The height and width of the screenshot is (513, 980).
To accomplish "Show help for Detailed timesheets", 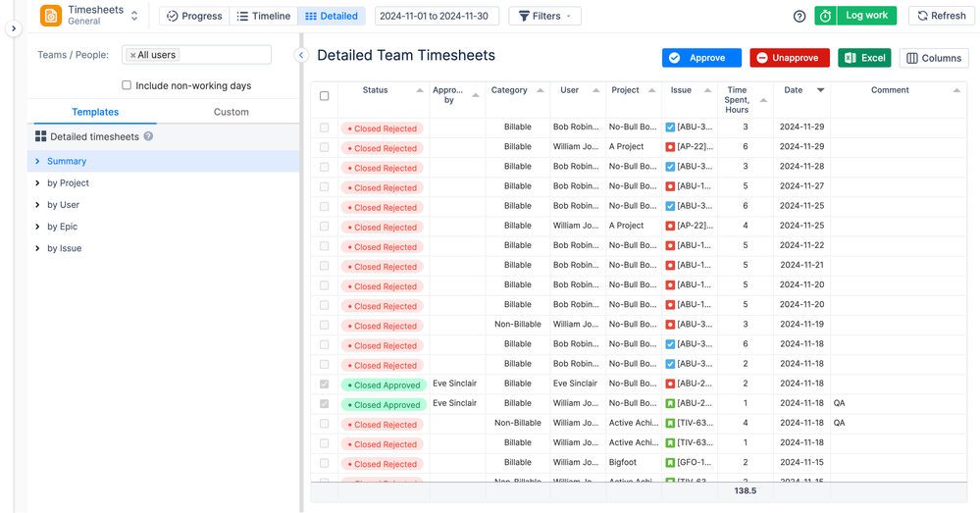I will [x=148, y=136].
